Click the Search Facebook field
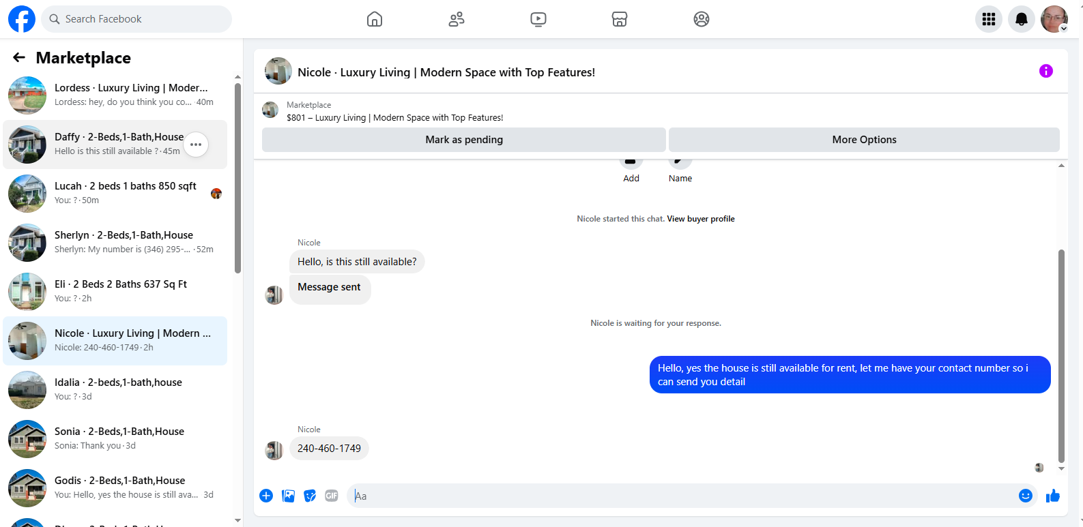Image resolution: width=1083 pixels, height=527 pixels. tap(136, 19)
